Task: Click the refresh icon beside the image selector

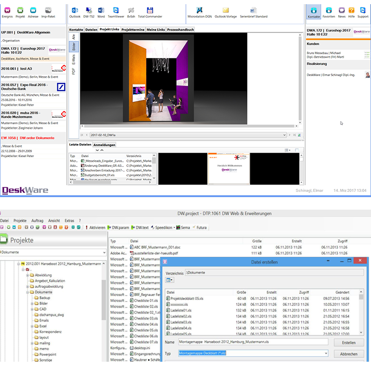Action: coord(299,135)
